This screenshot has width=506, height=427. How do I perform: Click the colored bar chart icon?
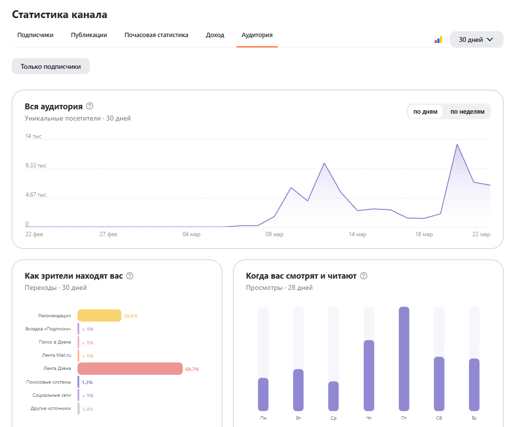tap(438, 40)
